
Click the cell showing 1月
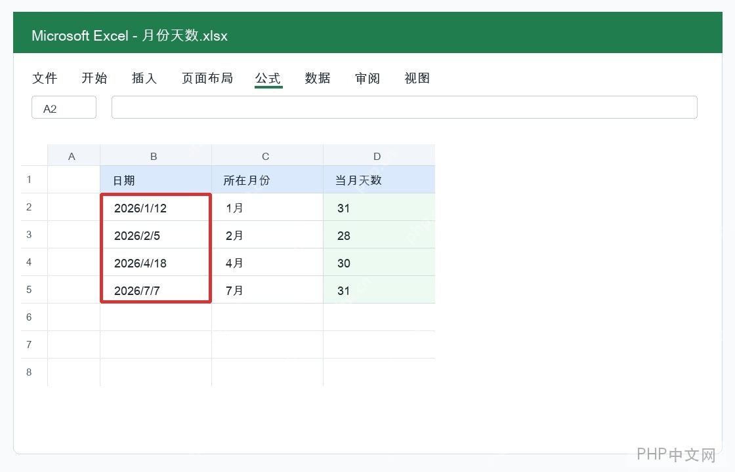pyautogui.click(x=267, y=207)
